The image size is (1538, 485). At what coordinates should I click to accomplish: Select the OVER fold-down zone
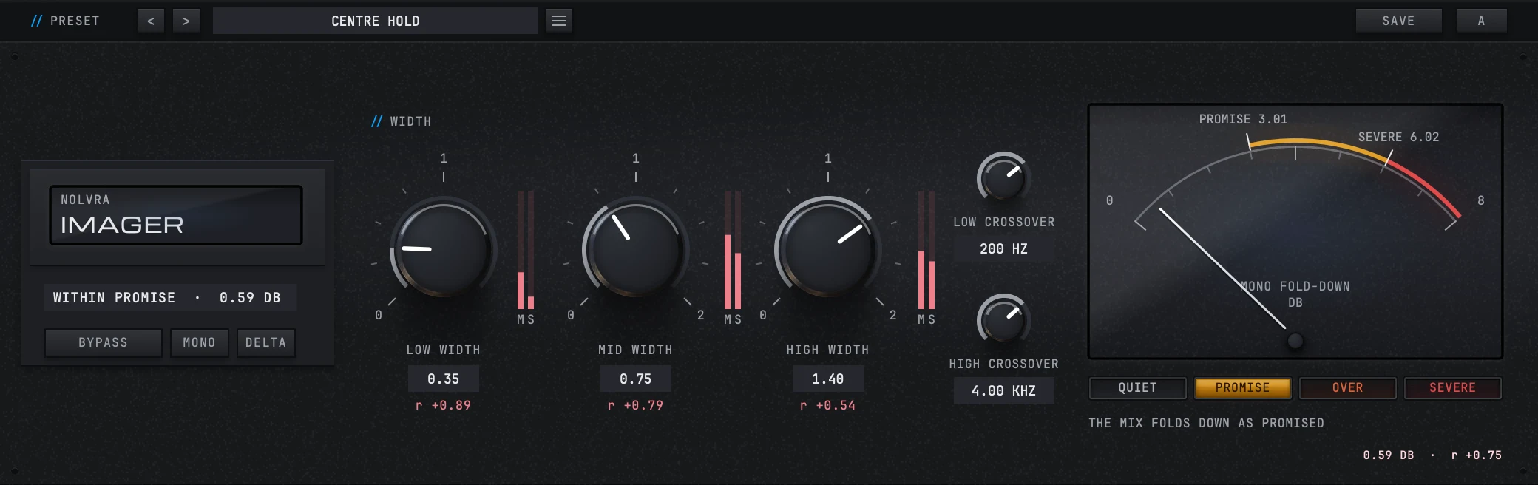pyautogui.click(x=1348, y=388)
